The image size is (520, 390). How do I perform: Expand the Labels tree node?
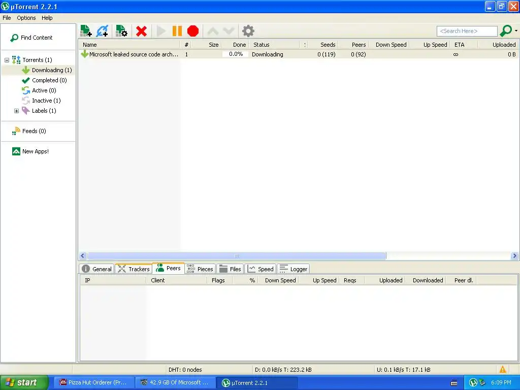16,111
